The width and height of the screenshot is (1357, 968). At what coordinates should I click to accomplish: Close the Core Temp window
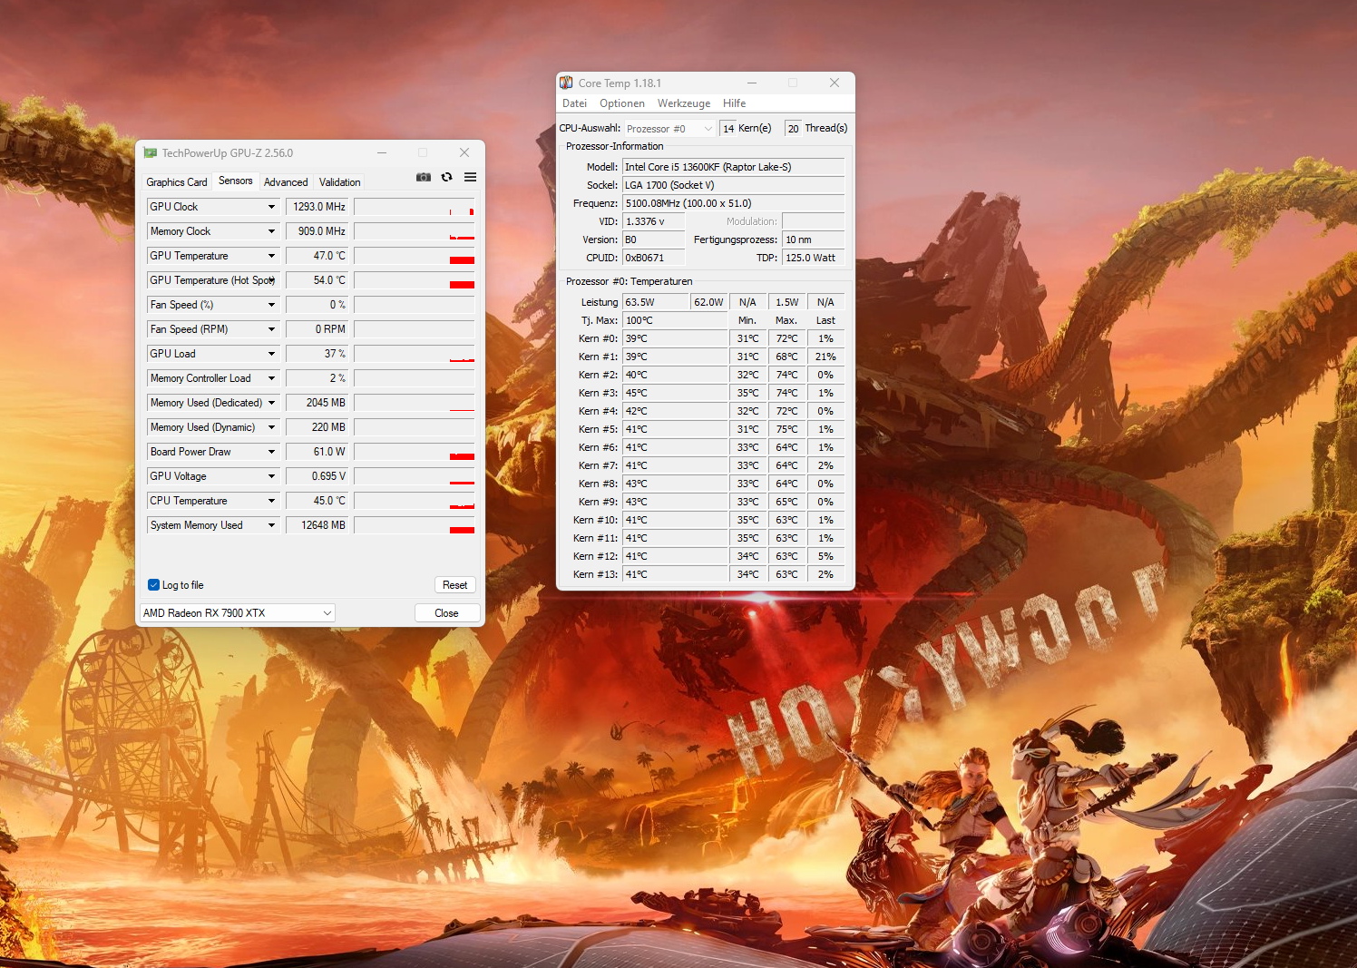pos(835,83)
